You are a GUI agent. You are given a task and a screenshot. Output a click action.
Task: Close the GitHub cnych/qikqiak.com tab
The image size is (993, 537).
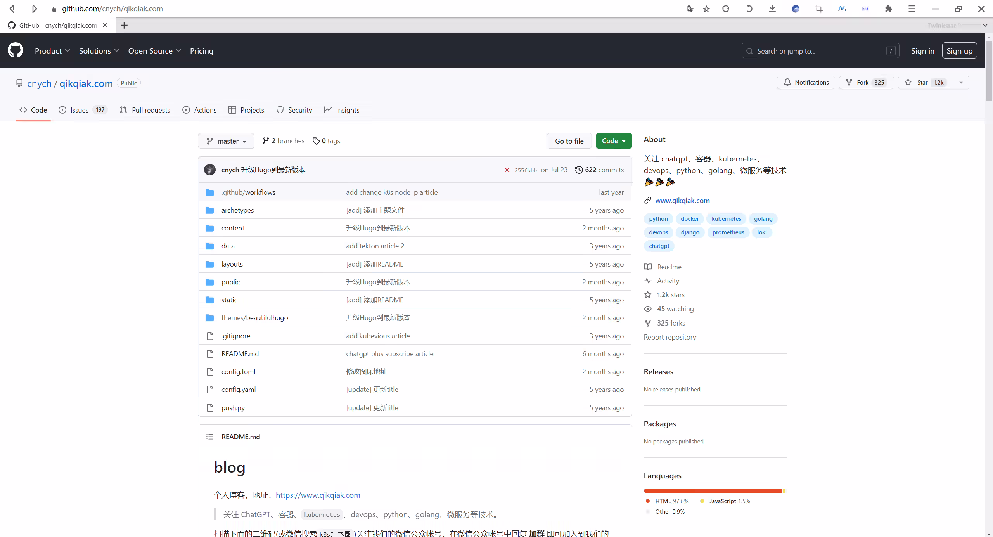point(105,25)
